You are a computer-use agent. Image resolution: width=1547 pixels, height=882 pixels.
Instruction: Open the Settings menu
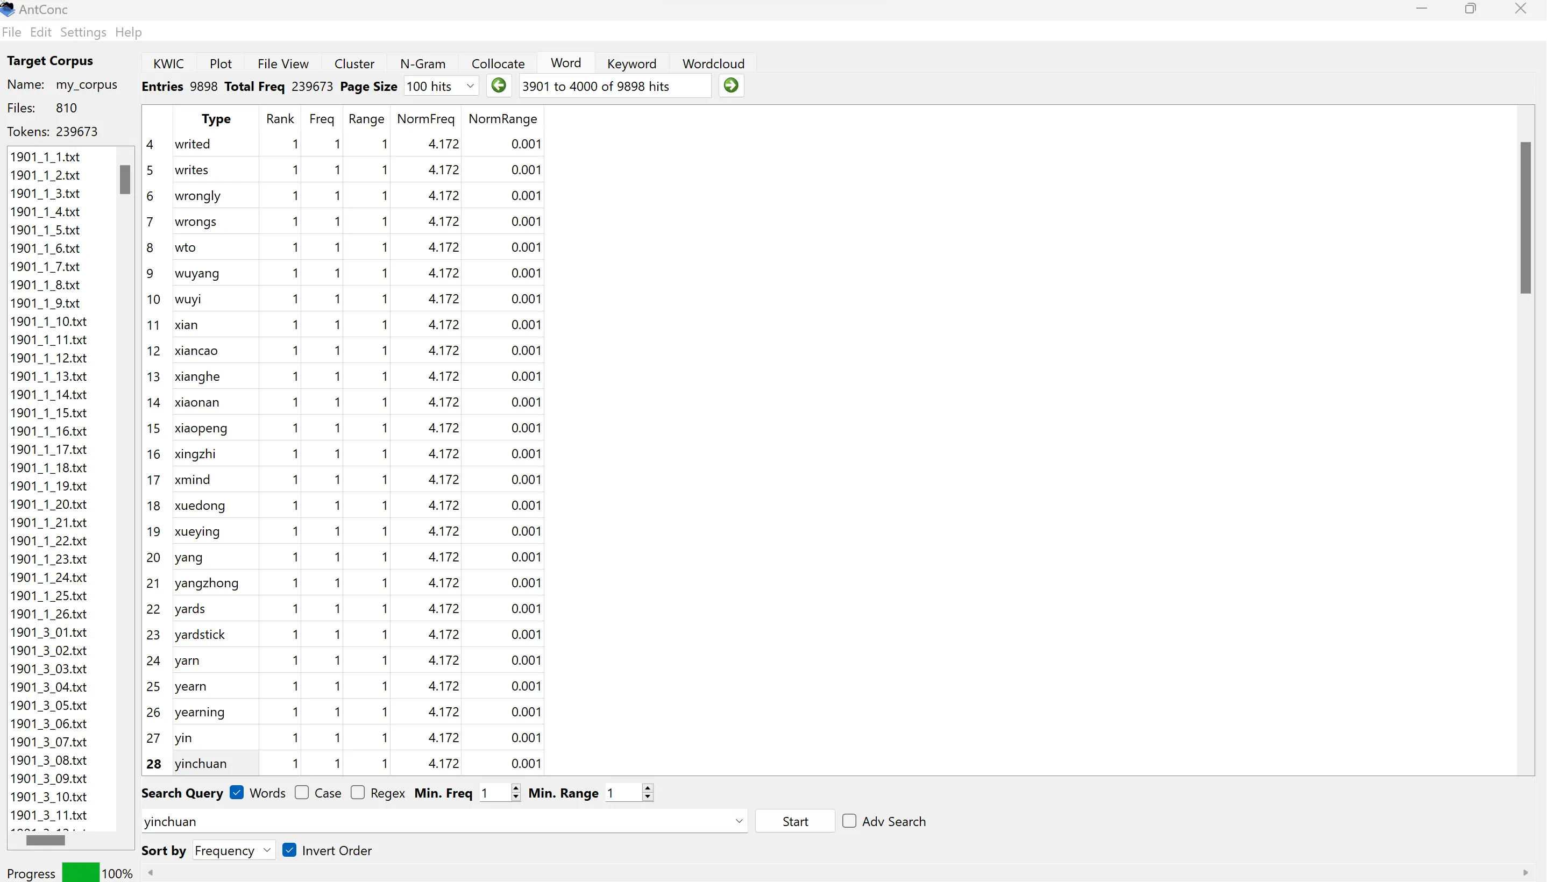click(x=83, y=32)
